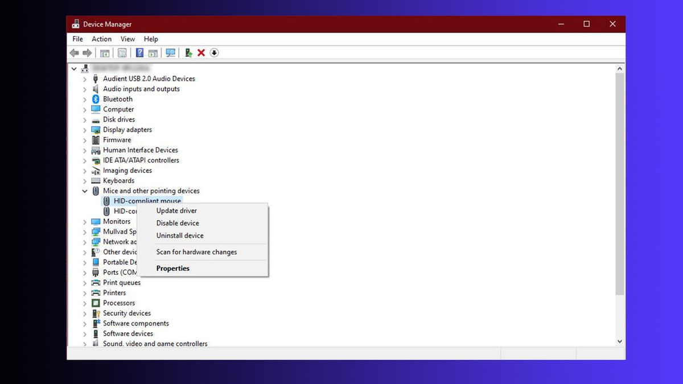Click the scrollbar down arrow
The height and width of the screenshot is (384, 683).
point(620,341)
